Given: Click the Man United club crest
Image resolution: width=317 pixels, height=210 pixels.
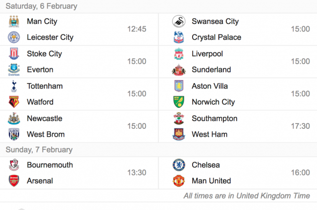Looking at the screenshot, I should coord(178,180).
